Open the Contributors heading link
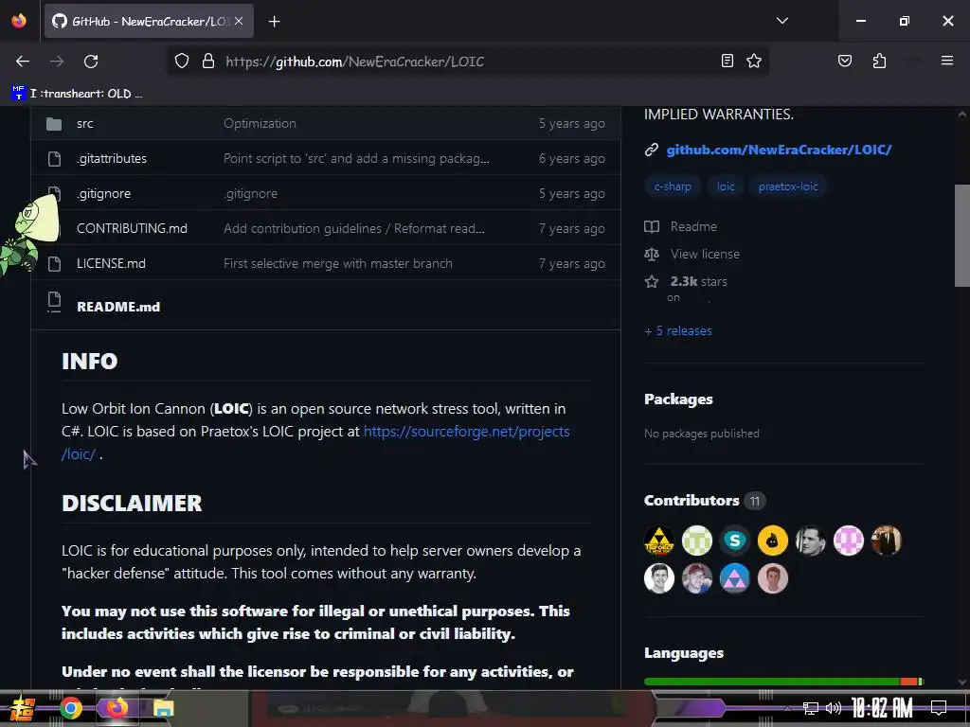970x727 pixels. pyautogui.click(x=692, y=500)
